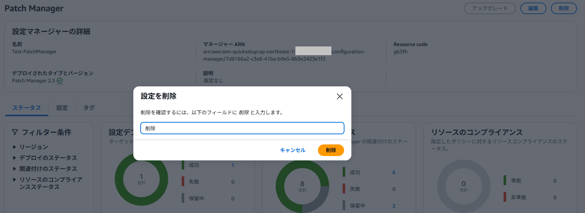
Task: Click the 成功 count link showing 6
Action: (394, 172)
